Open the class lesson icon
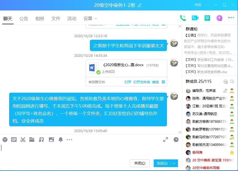Screen dimensions: 238x171 click(x=207, y=18)
